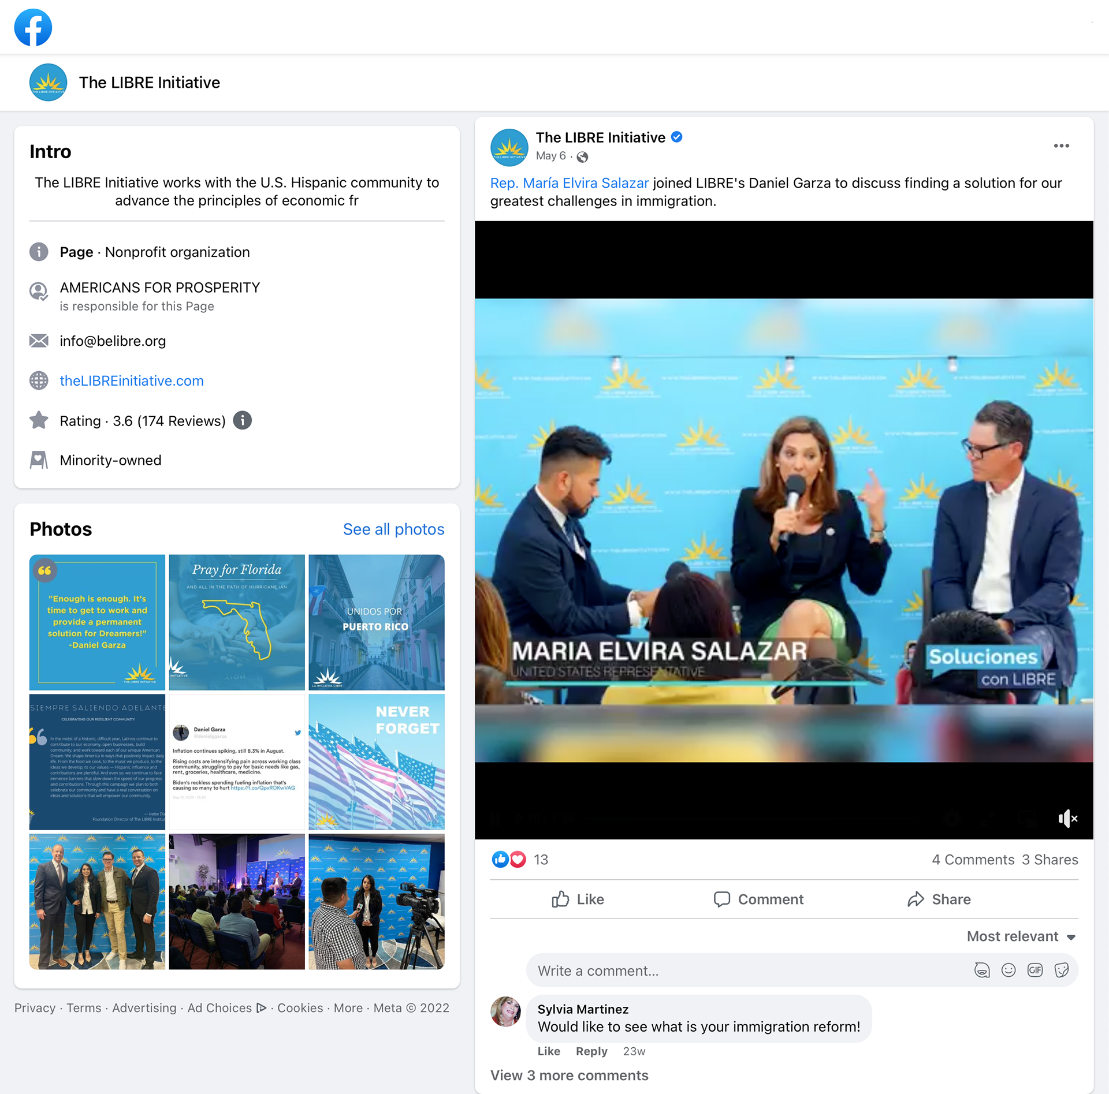
Task: Like Sylvia Martinez's comment
Action: (549, 1051)
